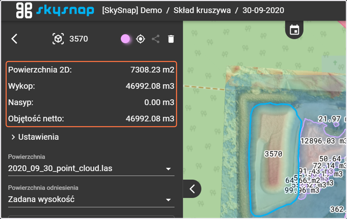The height and width of the screenshot is (219, 347).
Task: Collapse side panel with chevron button
Action: pos(192,189)
